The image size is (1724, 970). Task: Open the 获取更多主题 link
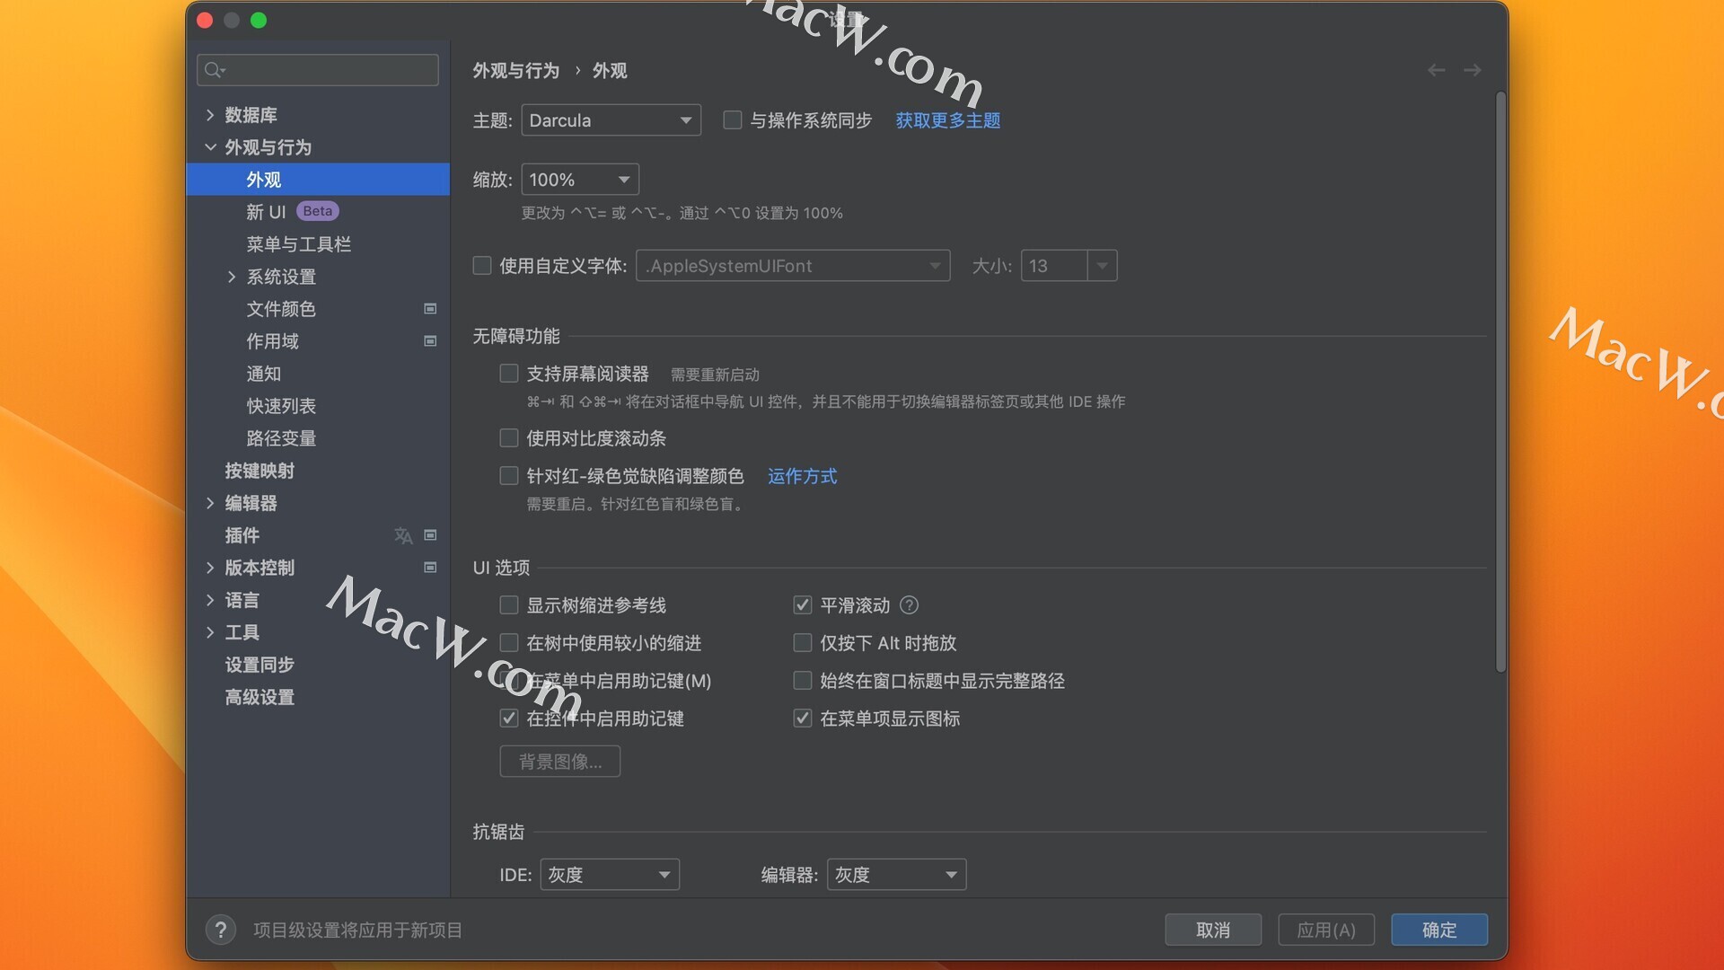click(x=948, y=120)
